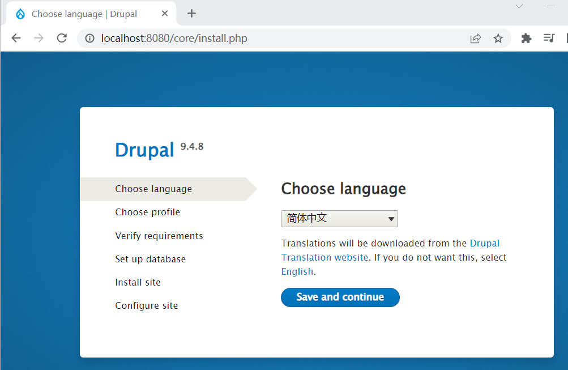The height and width of the screenshot is (370, 568).
Task: Click the Configure site step
Action: [146, 305]
